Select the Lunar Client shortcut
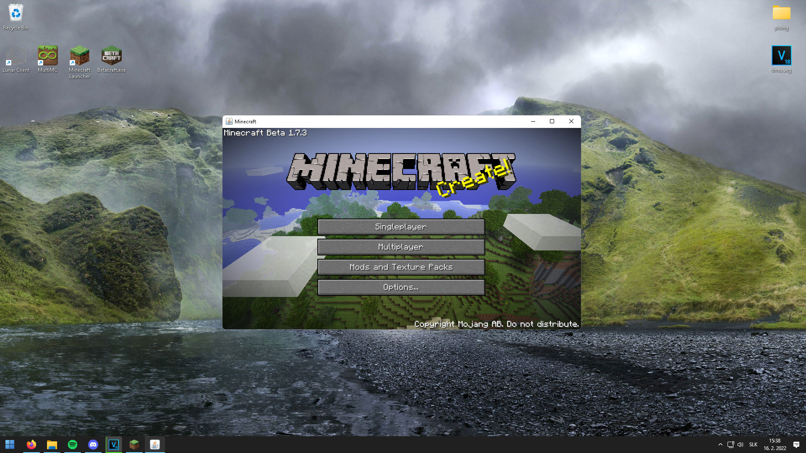Image resolution: width=806 pixels, height=453 pixels. (16, 59)
